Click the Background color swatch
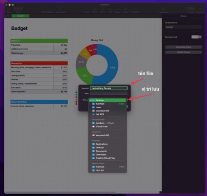207x196 pixels. click(x=195, y=37)
